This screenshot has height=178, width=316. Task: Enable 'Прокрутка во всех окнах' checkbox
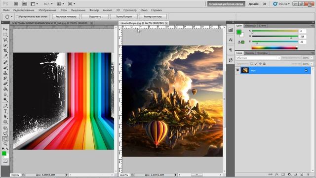click(17, 16)
